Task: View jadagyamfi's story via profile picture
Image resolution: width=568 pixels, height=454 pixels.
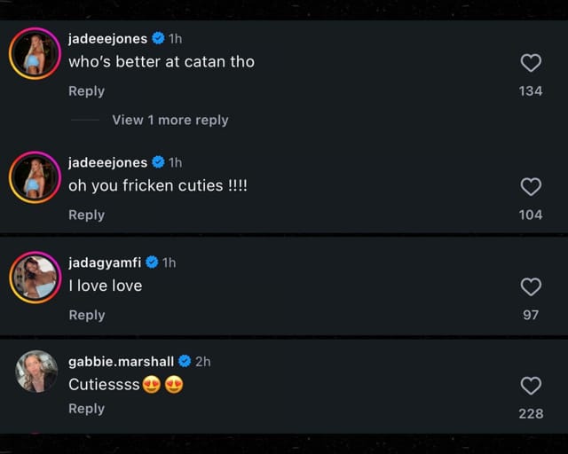Action: [35, 278]
